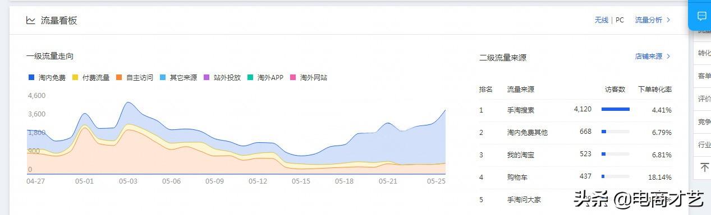Click the 05-15 date on chart axis

(301, 181)
